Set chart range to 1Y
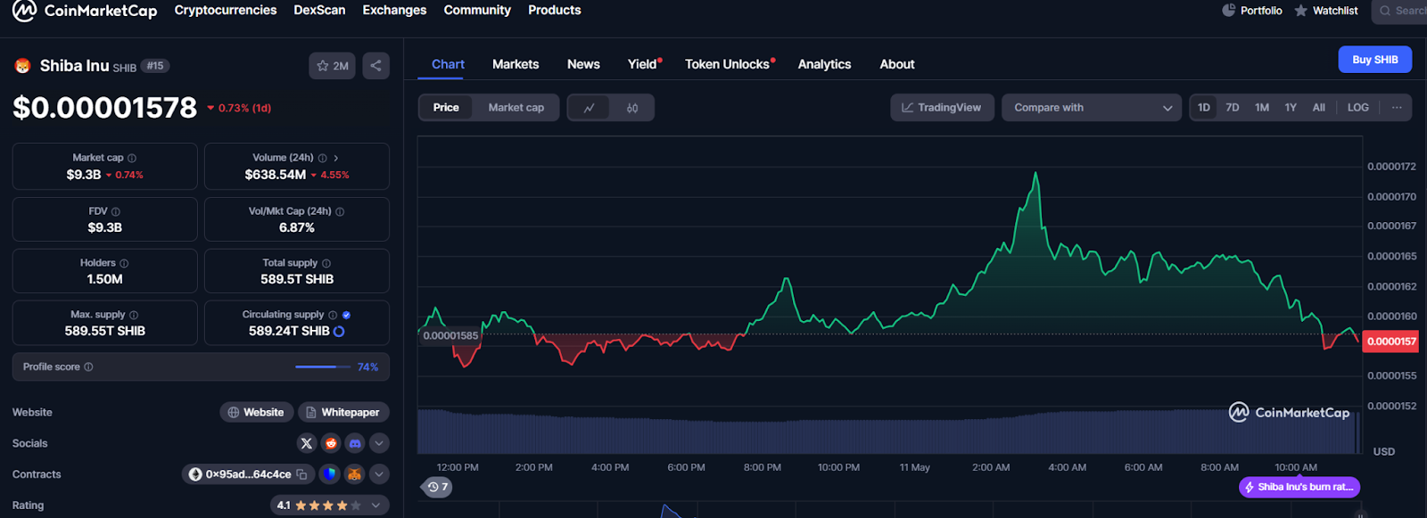The width and height of the screenshot is (1427, 518). [x=1291, y=108]
